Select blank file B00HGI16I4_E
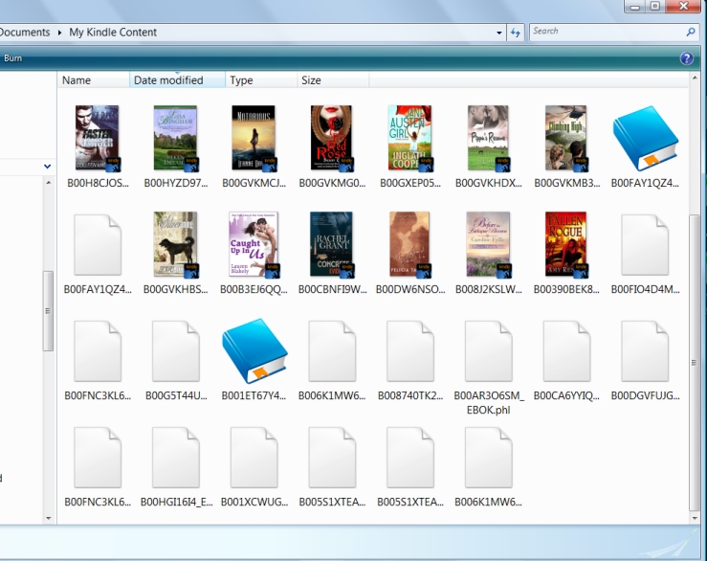The height and width of the screenshot is (561, 707). click(x=176, y=466)
